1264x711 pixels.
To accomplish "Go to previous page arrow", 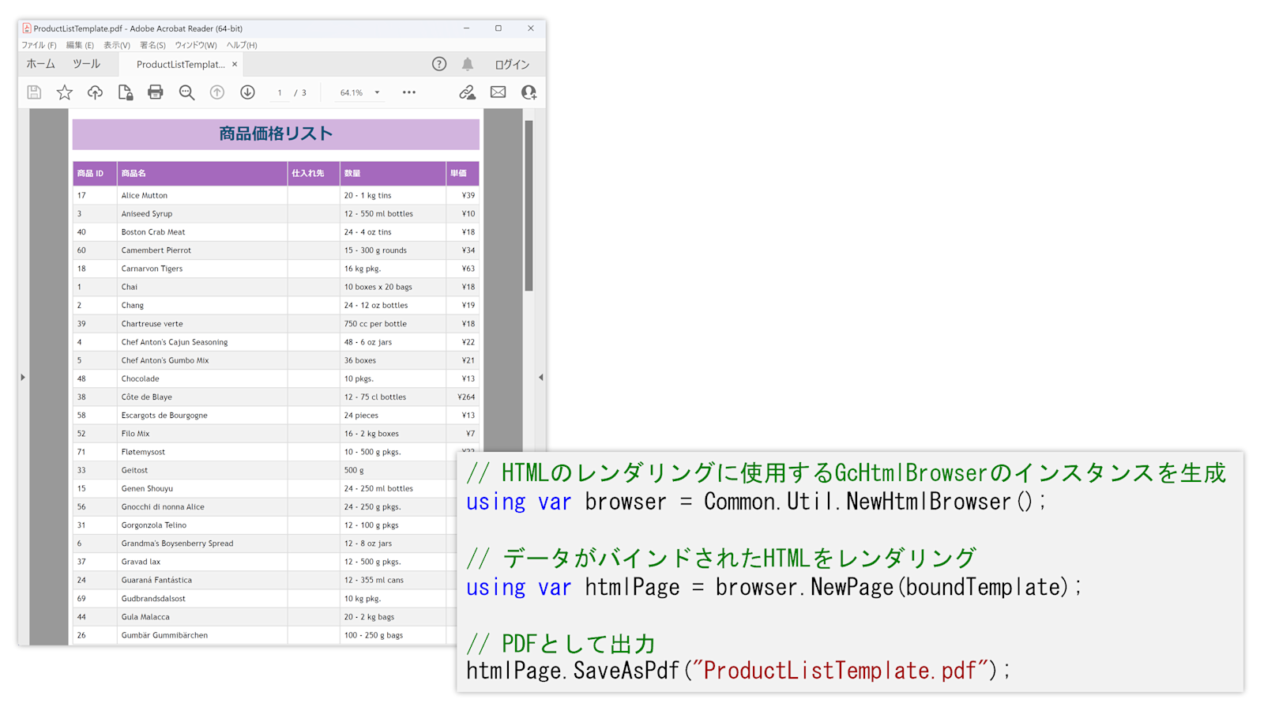I will point(217,92).
